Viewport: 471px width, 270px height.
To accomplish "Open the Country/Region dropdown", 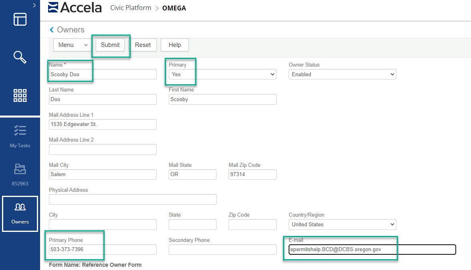I will click(x=342, y=224).
